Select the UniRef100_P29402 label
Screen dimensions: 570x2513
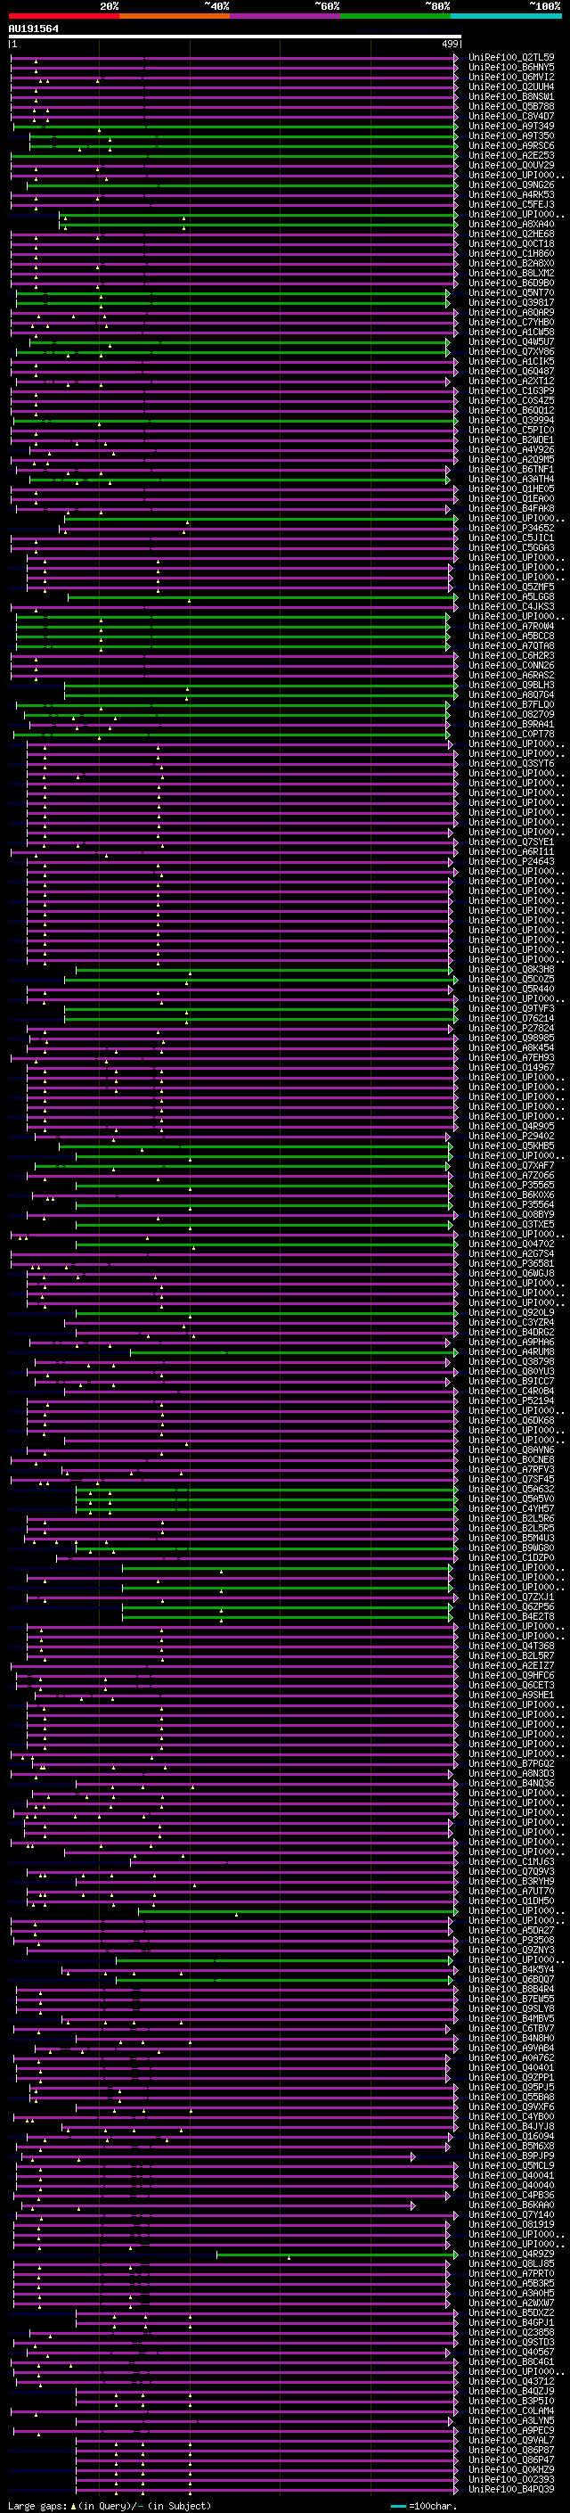coord(511,1137)
